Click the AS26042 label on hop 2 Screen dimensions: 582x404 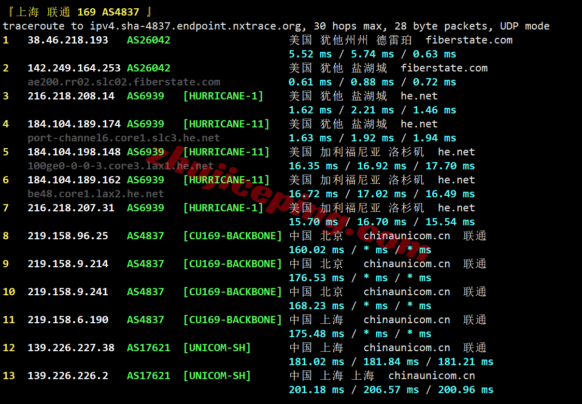tap(148, 68)
